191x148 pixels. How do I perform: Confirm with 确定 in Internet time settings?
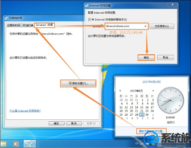pos(146,57)
